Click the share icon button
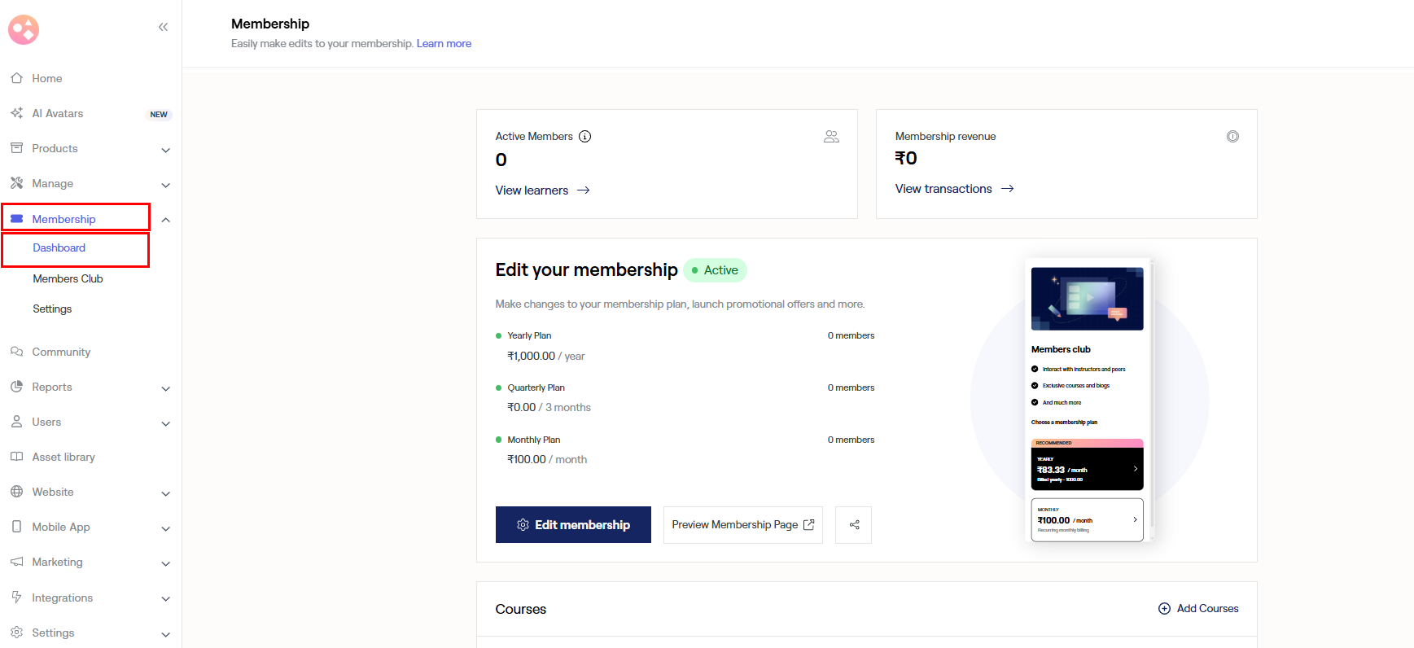Viewport: 1414px width, 648px height. pyautogui.click(x=853, y=525)
